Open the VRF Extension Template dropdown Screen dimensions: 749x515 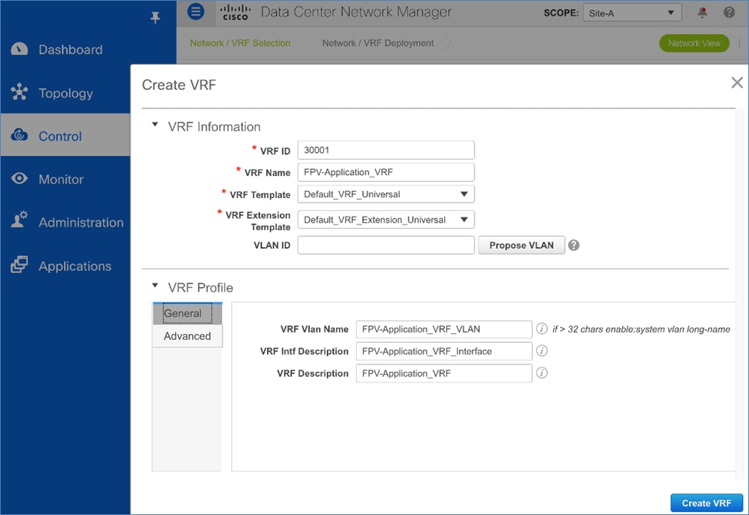tap(386, 220)
